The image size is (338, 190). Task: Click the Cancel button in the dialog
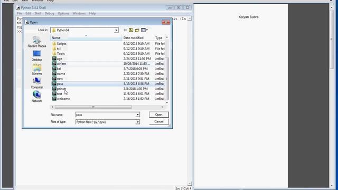point(158,121)
